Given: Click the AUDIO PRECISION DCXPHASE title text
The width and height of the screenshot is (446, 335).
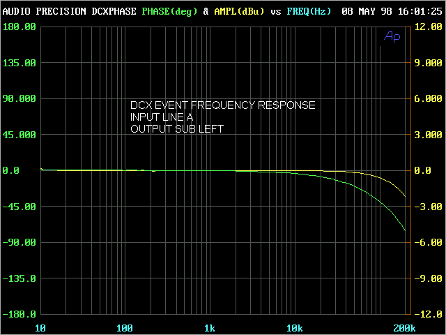Looking at the screenshot, I should [70, 12].
